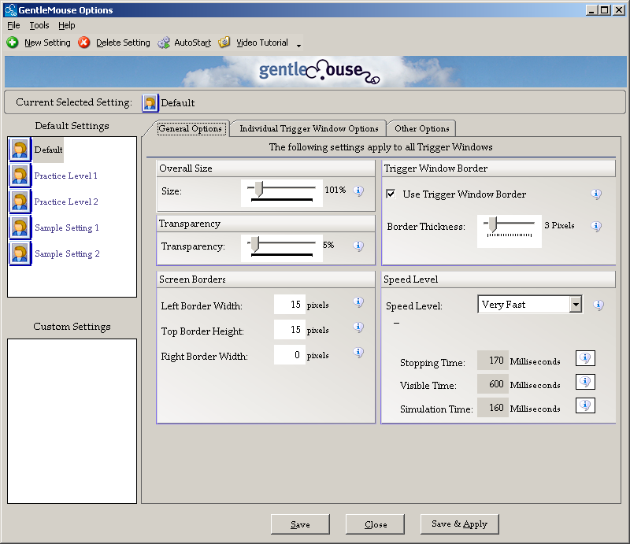The width and height of the screenshot is (630, 544).
Task: Click the info icon next to Size
Action: 358,191
